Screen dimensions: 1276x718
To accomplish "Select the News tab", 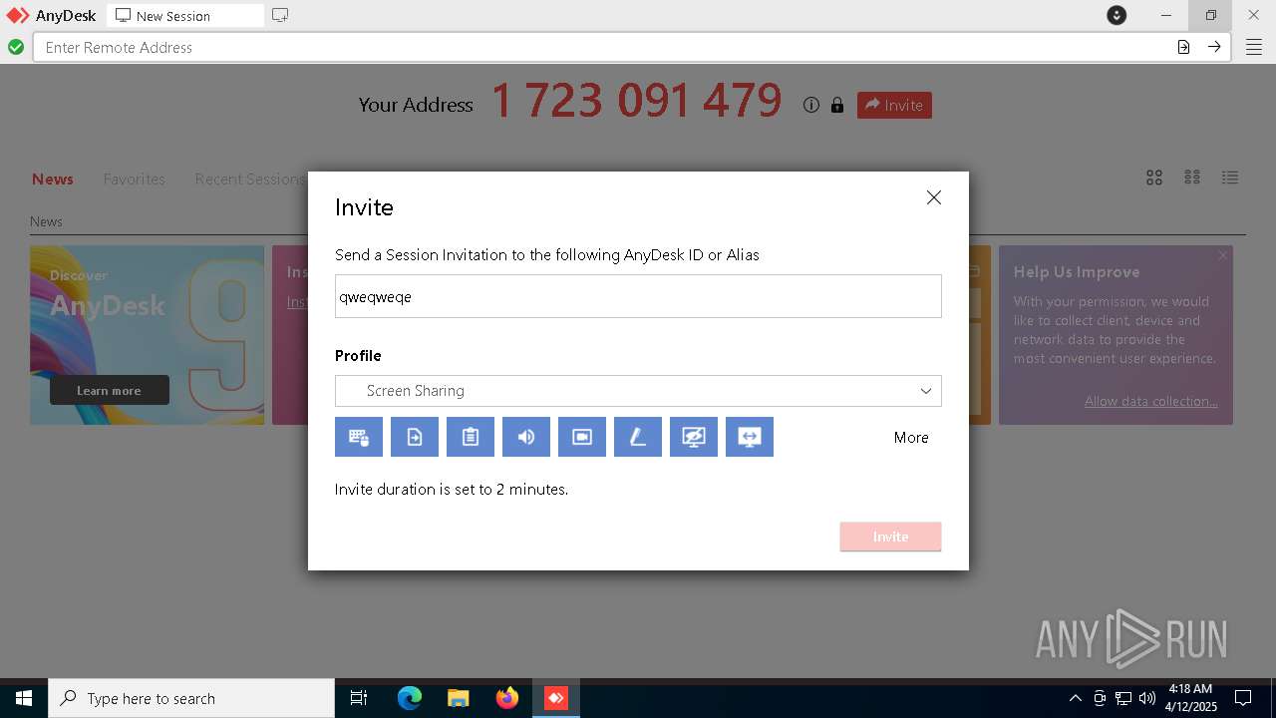I will 53,179.
